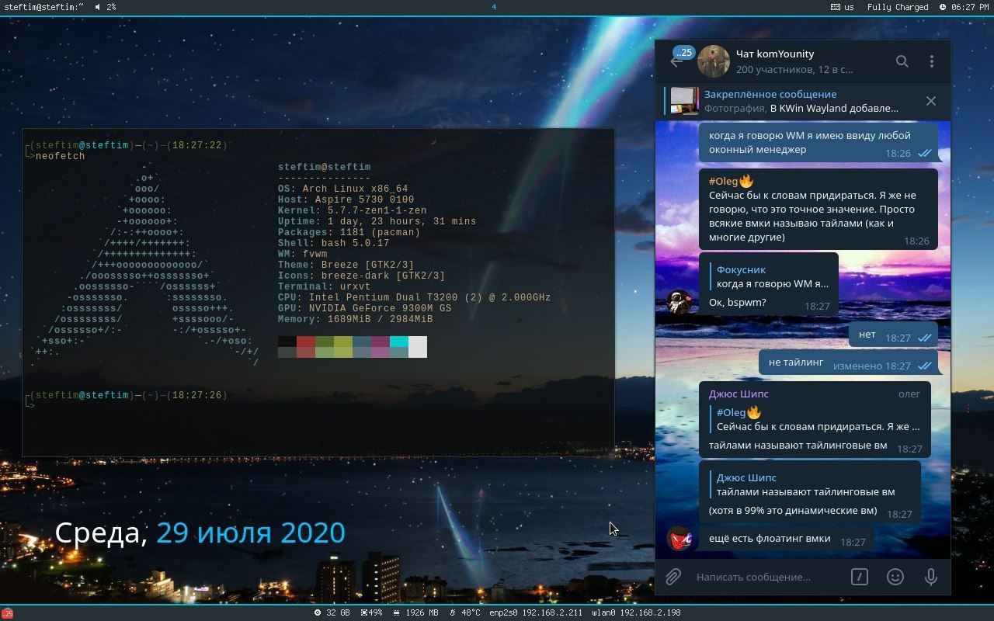
Task: Click the #Oleg sender name in message
Action: (x=731, y=181)
